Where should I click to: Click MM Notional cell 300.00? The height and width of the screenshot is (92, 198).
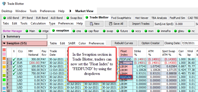click(x=34, y=59)
